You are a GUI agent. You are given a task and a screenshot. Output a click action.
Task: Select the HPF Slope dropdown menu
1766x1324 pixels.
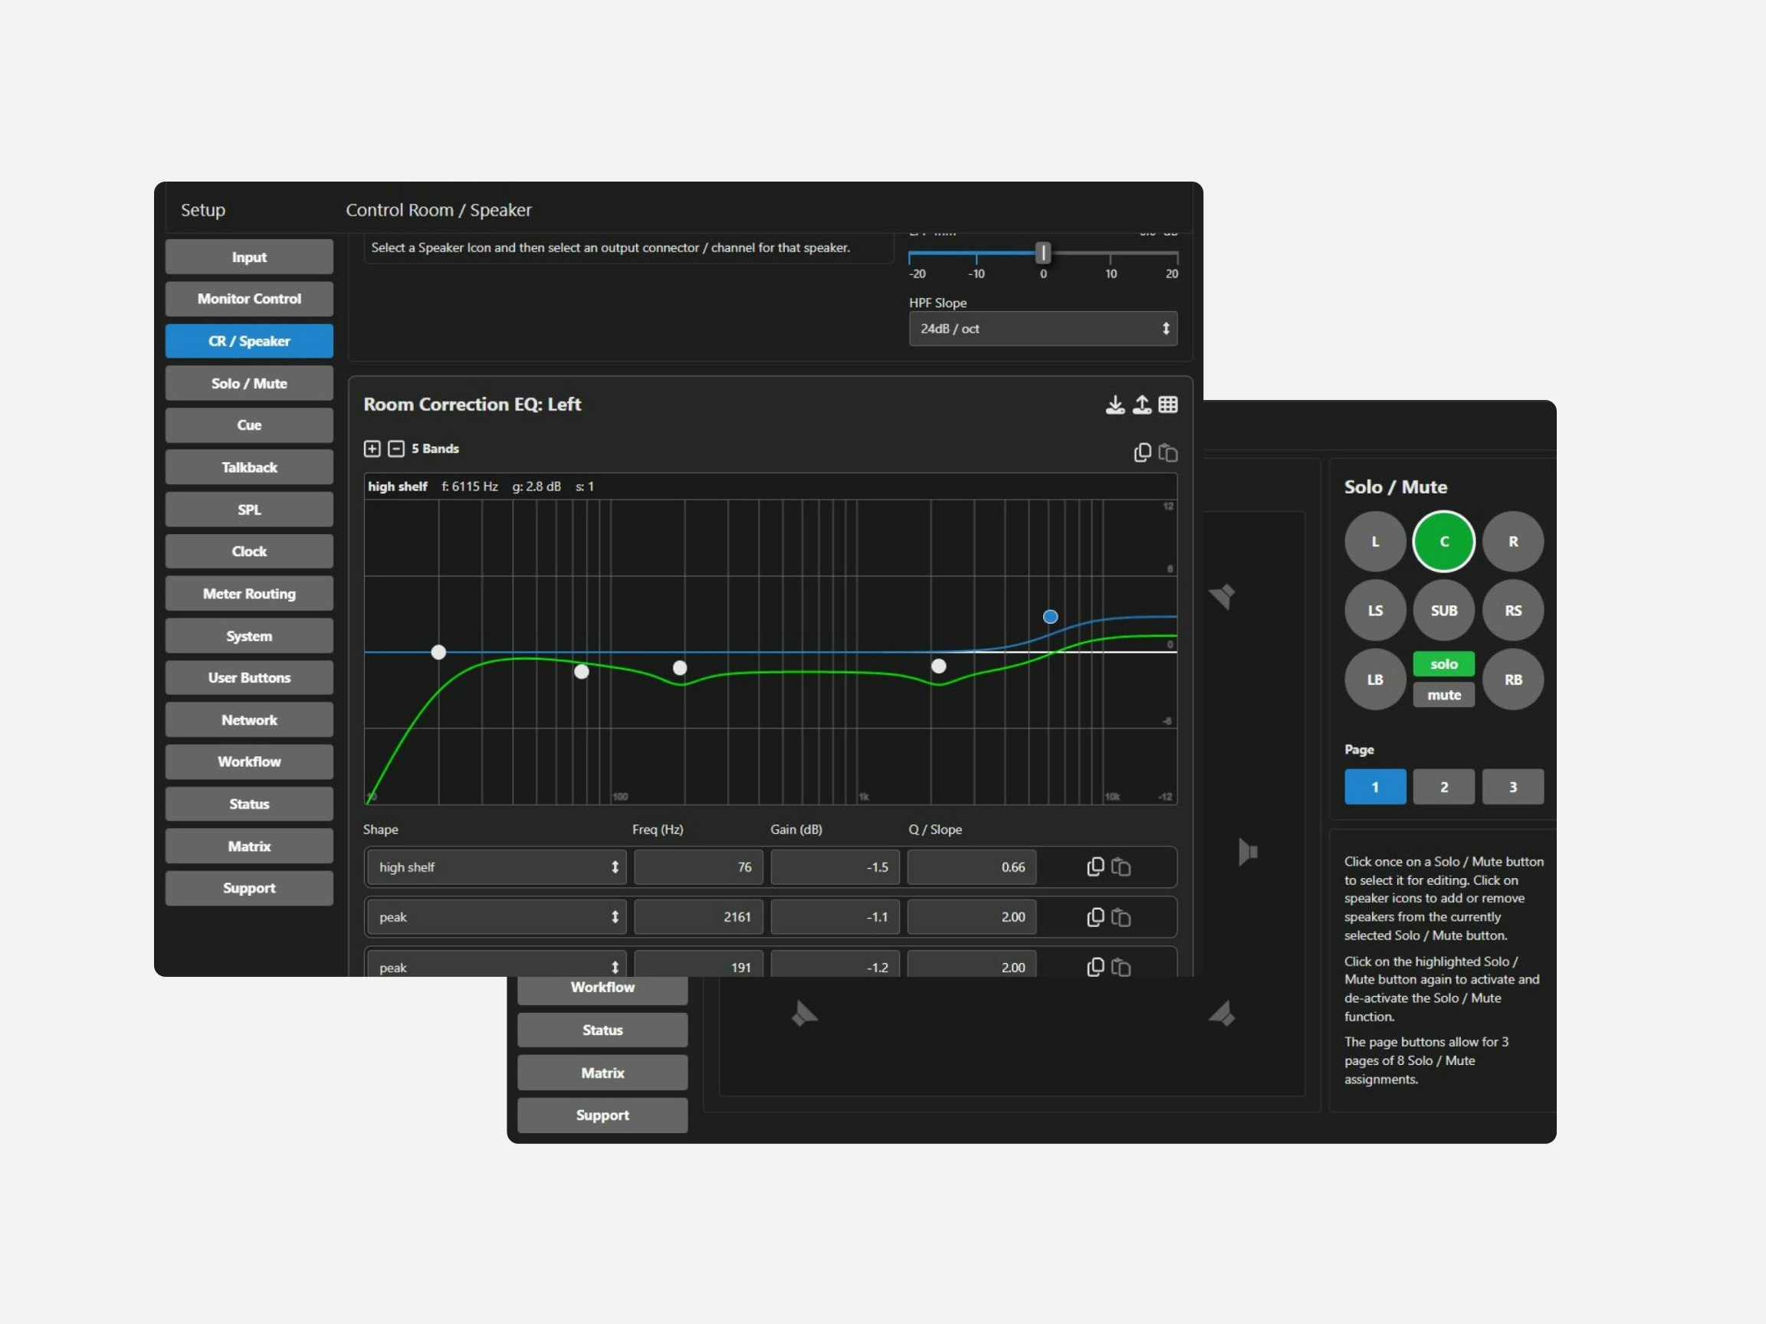coord(1039,329)
